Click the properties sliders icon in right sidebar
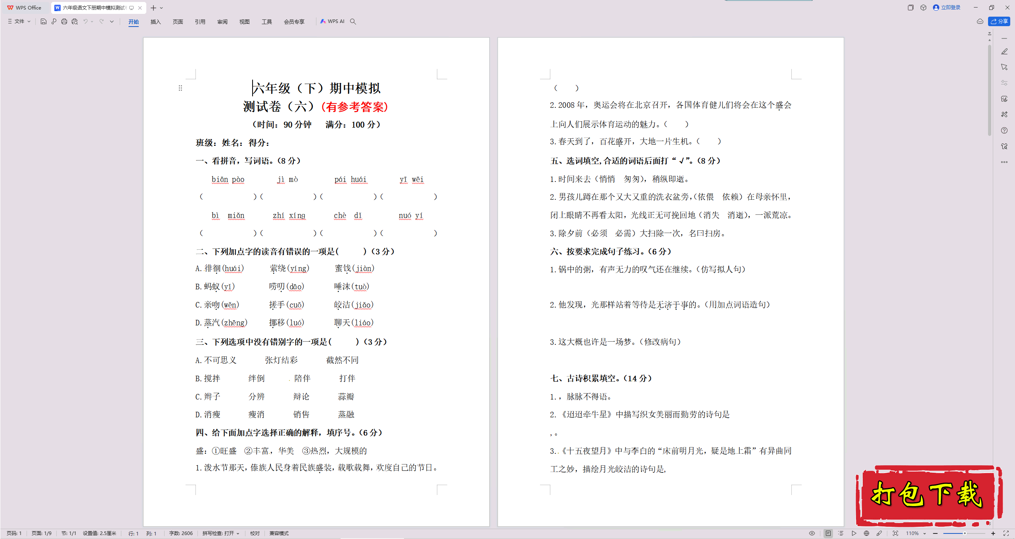This screenshot has width=1015, height=539. coord(1004,83)
